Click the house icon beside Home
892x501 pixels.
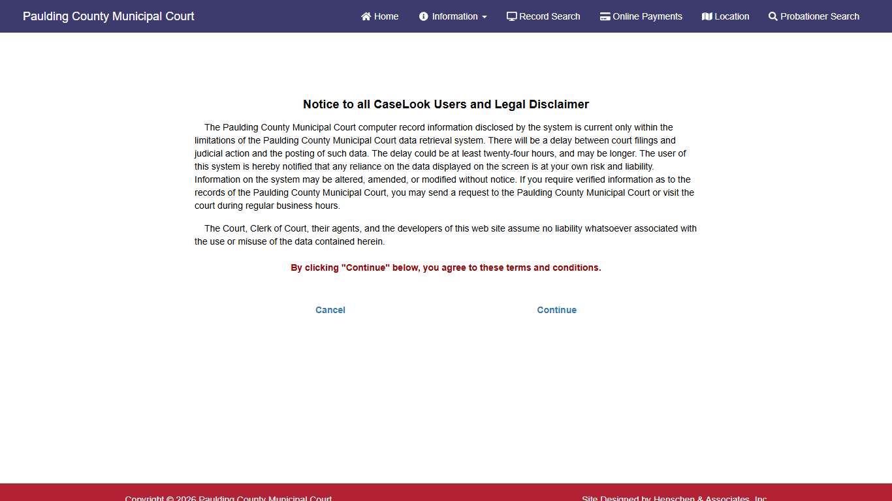tap(366, 16)
